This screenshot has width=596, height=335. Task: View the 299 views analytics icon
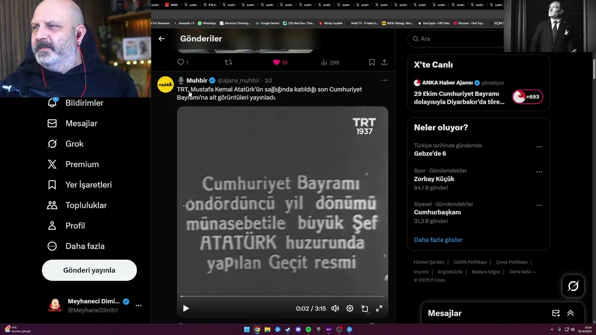pyautogui.click(x=330, y=62)
